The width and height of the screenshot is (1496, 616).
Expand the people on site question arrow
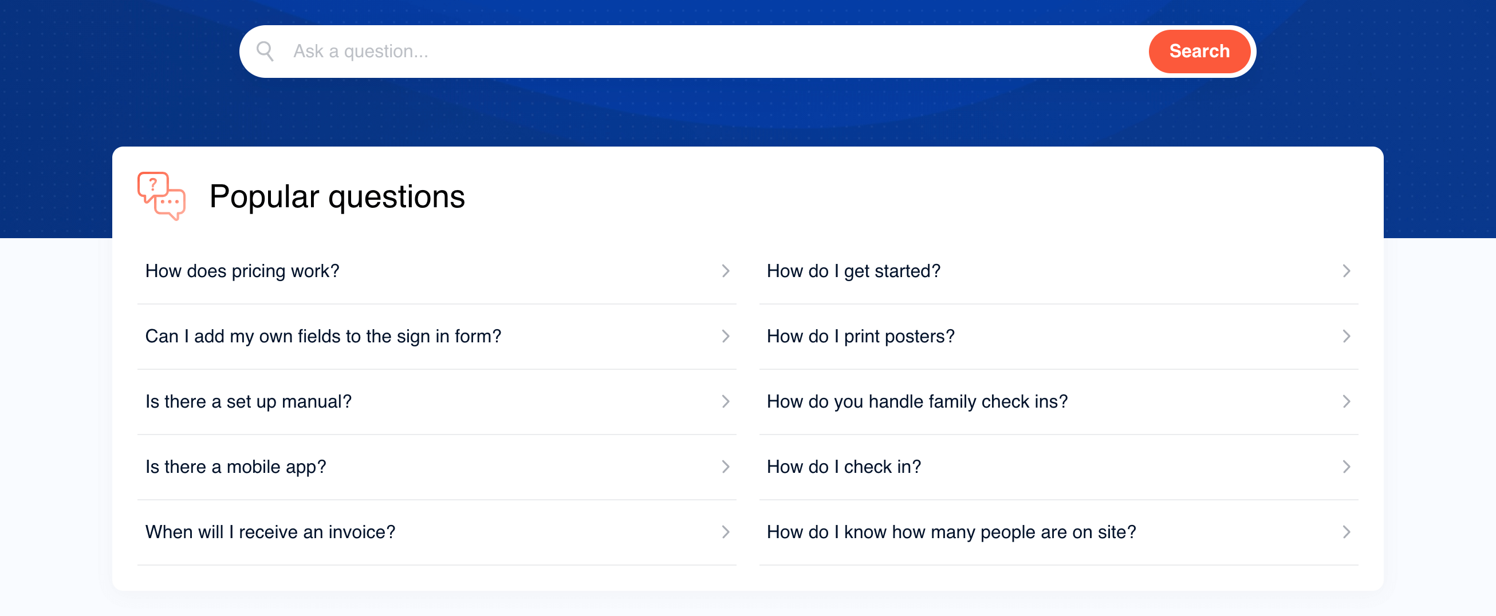point(1346,532)
